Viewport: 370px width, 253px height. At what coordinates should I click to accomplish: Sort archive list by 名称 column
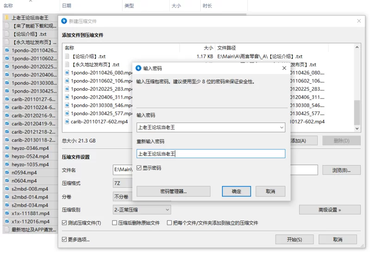click(69, 48)
